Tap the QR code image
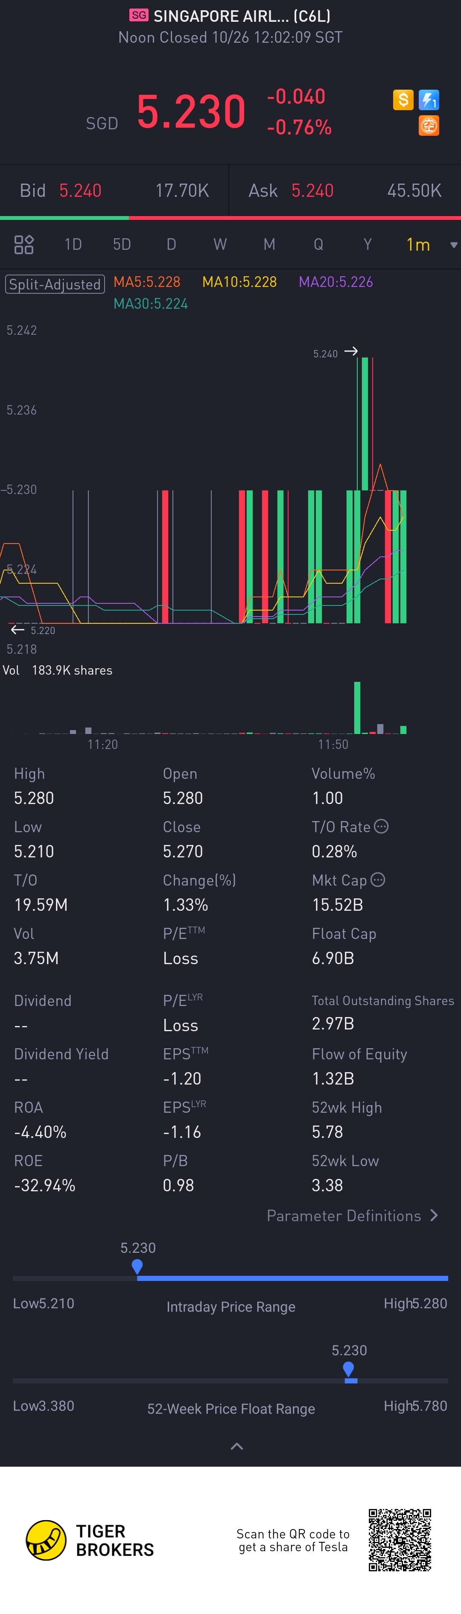 (x=400, y=1540)
